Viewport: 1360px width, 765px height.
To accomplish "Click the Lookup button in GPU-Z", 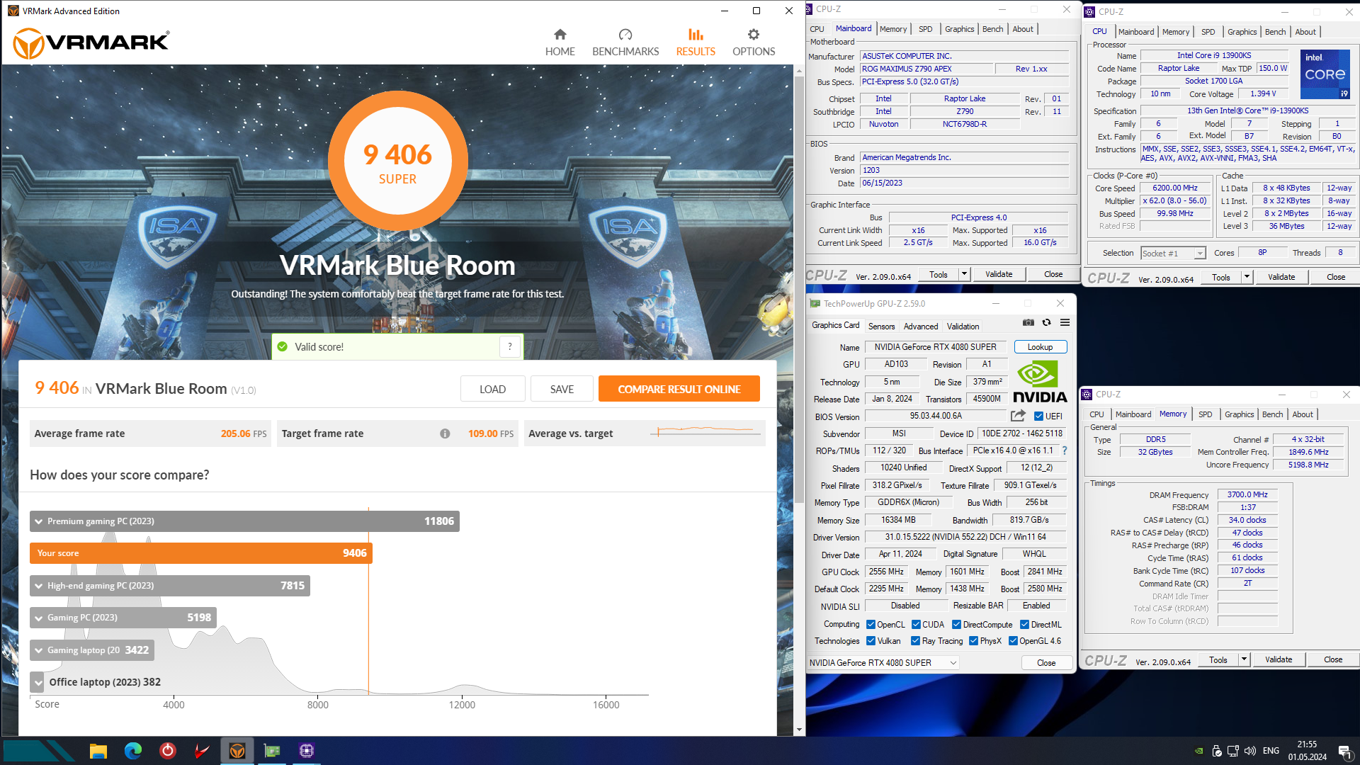I will point(1040,346).
